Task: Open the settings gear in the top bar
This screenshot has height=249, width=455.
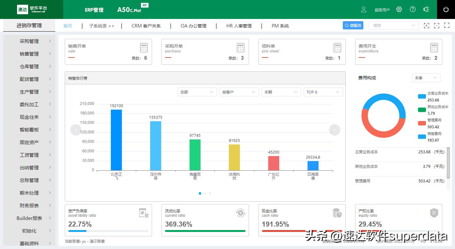Action: [x=399, y=9]
